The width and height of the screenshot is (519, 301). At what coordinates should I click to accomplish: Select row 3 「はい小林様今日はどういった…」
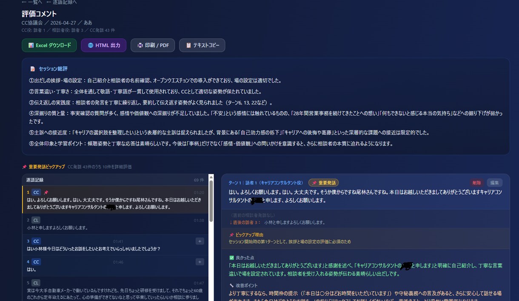pos(115,245)
